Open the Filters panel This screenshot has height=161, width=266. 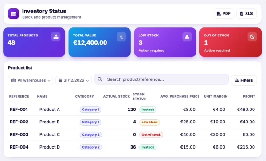click(x=244, y=80)
